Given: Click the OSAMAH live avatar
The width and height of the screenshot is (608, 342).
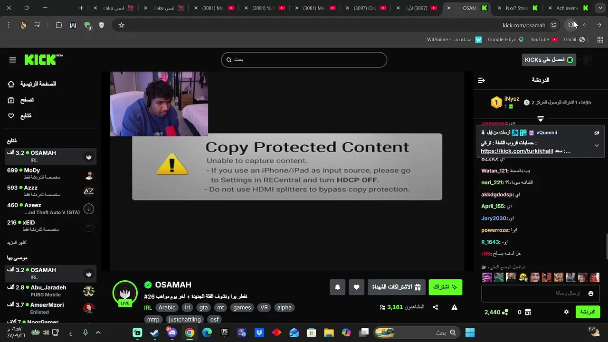Looking at the screenshot, I should click(125, 293).
